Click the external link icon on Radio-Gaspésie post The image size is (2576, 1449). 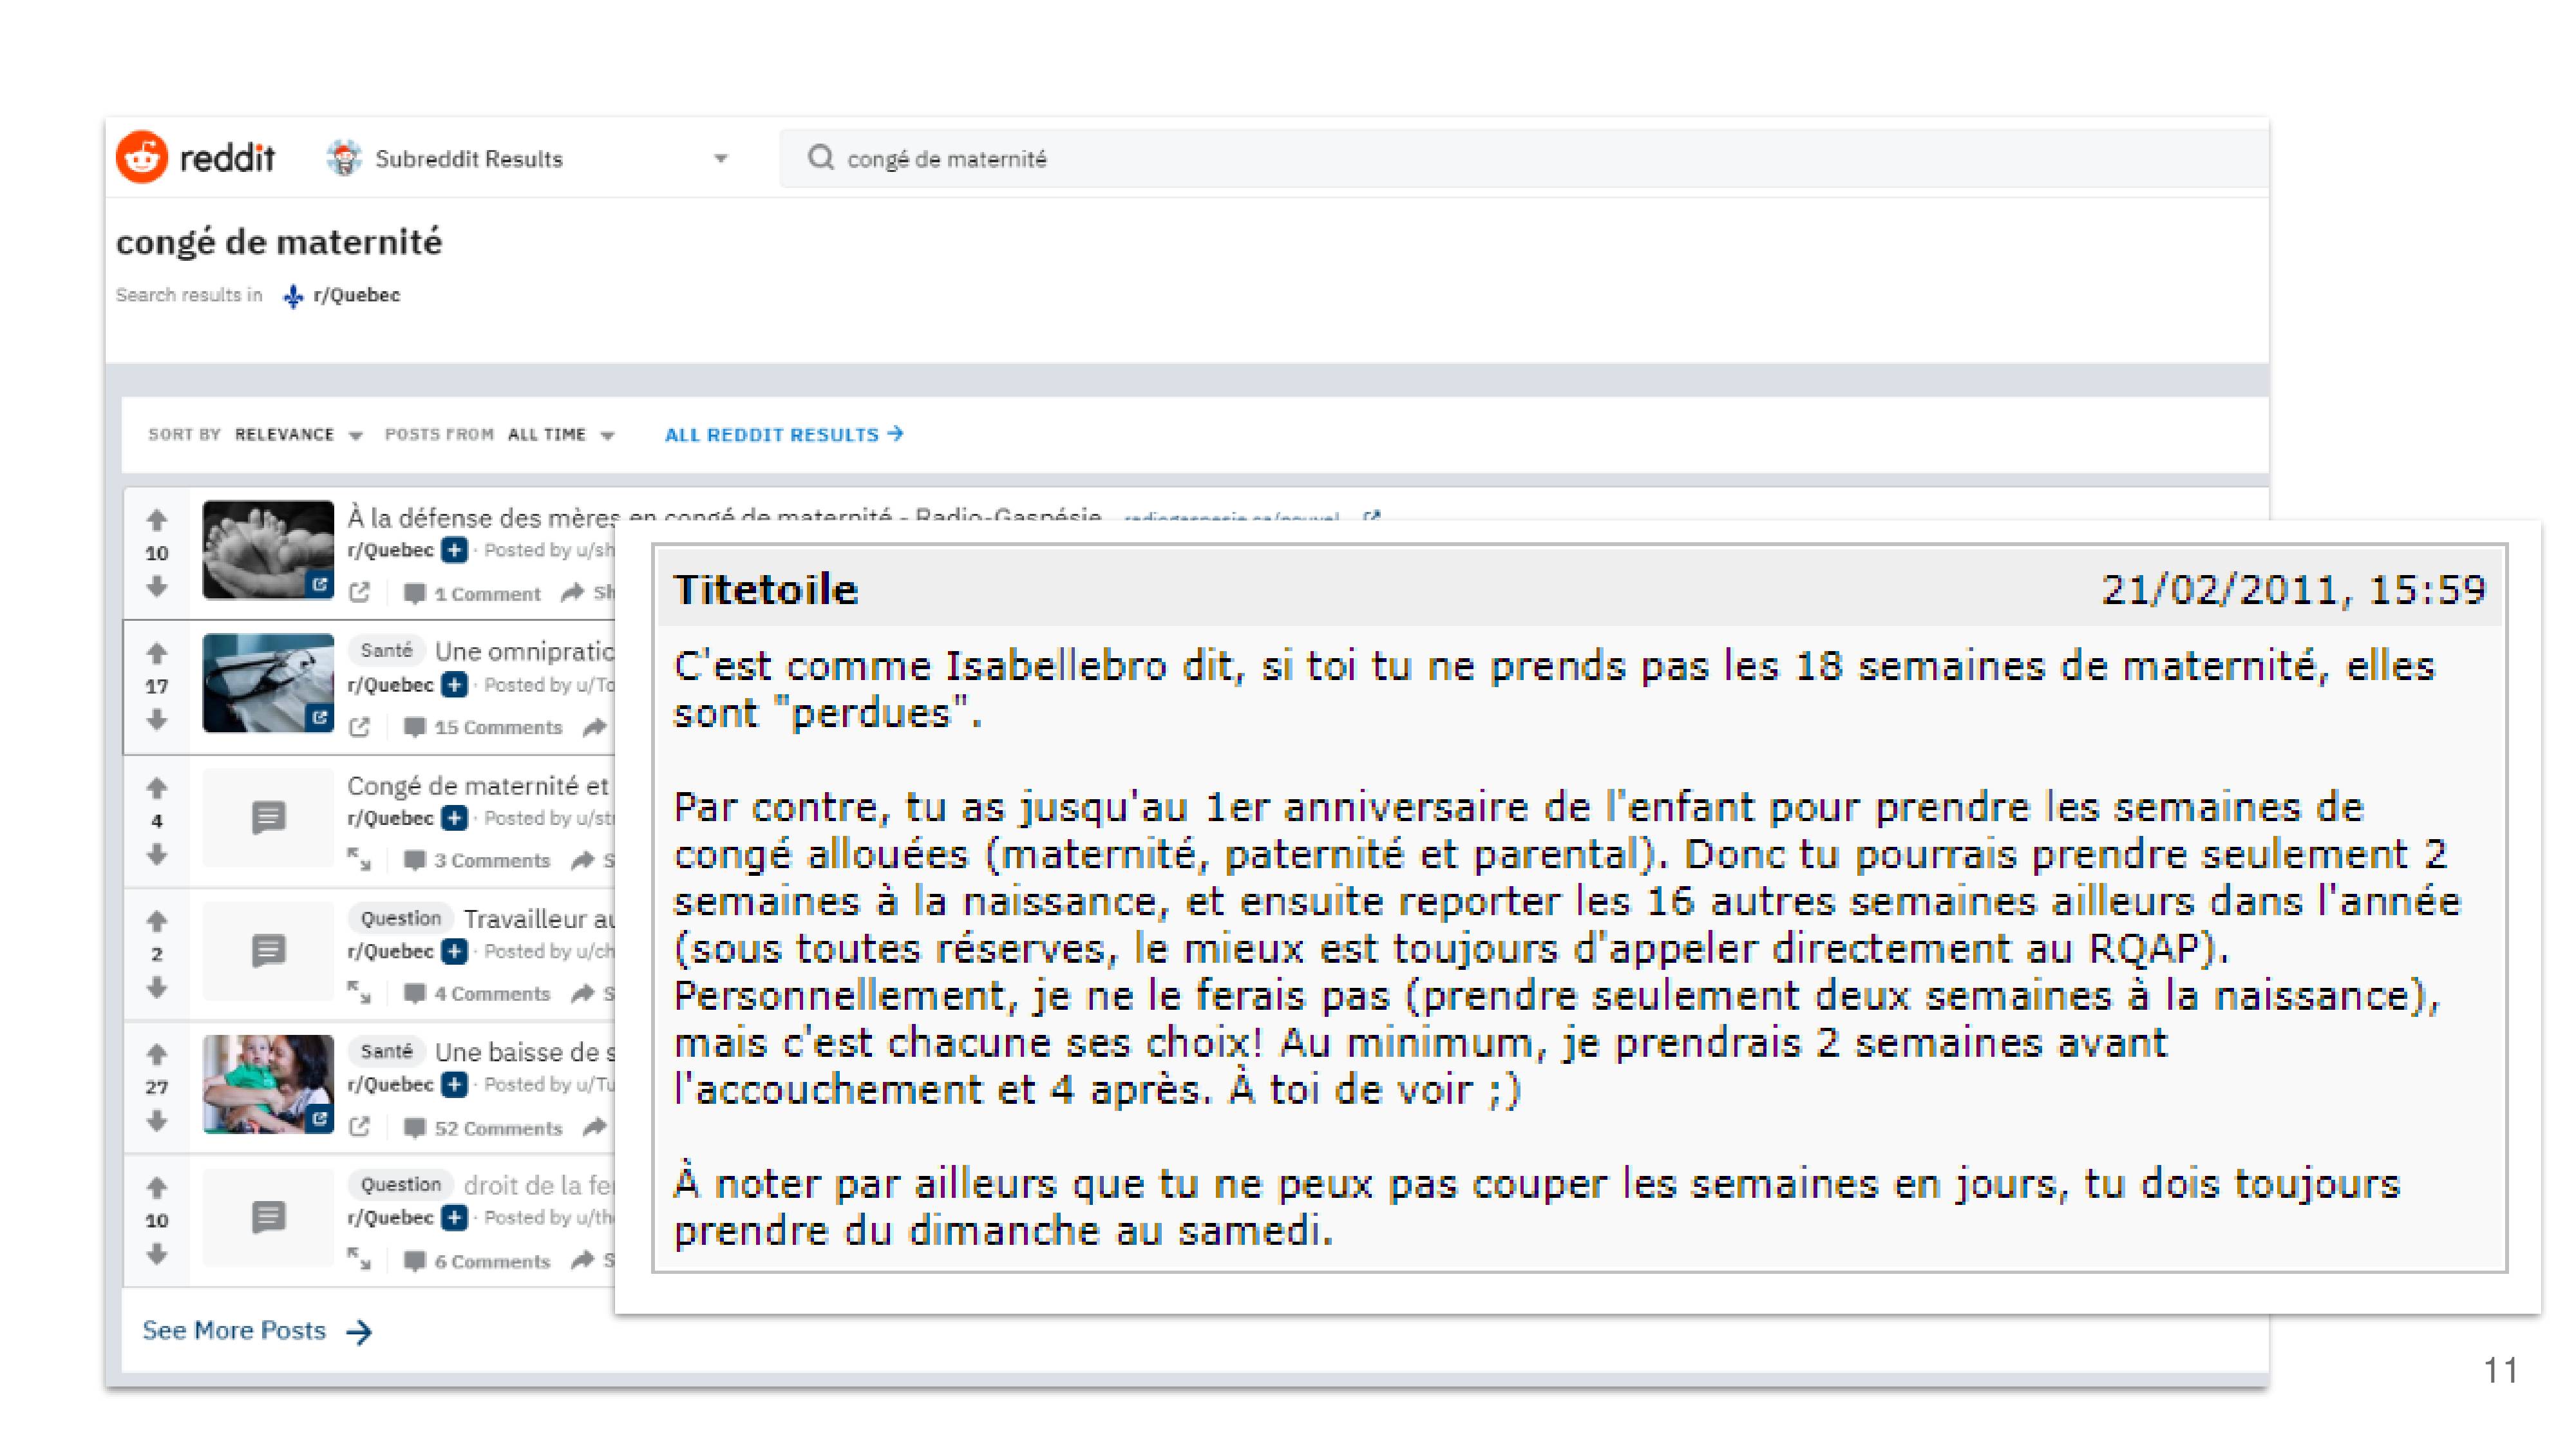tap(360, 594)
